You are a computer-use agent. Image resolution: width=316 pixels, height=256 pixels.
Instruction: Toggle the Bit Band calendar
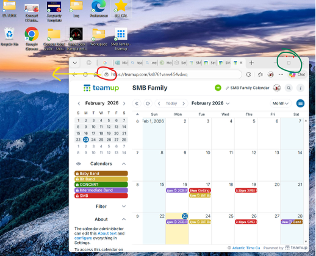click(x=101, y=179)
